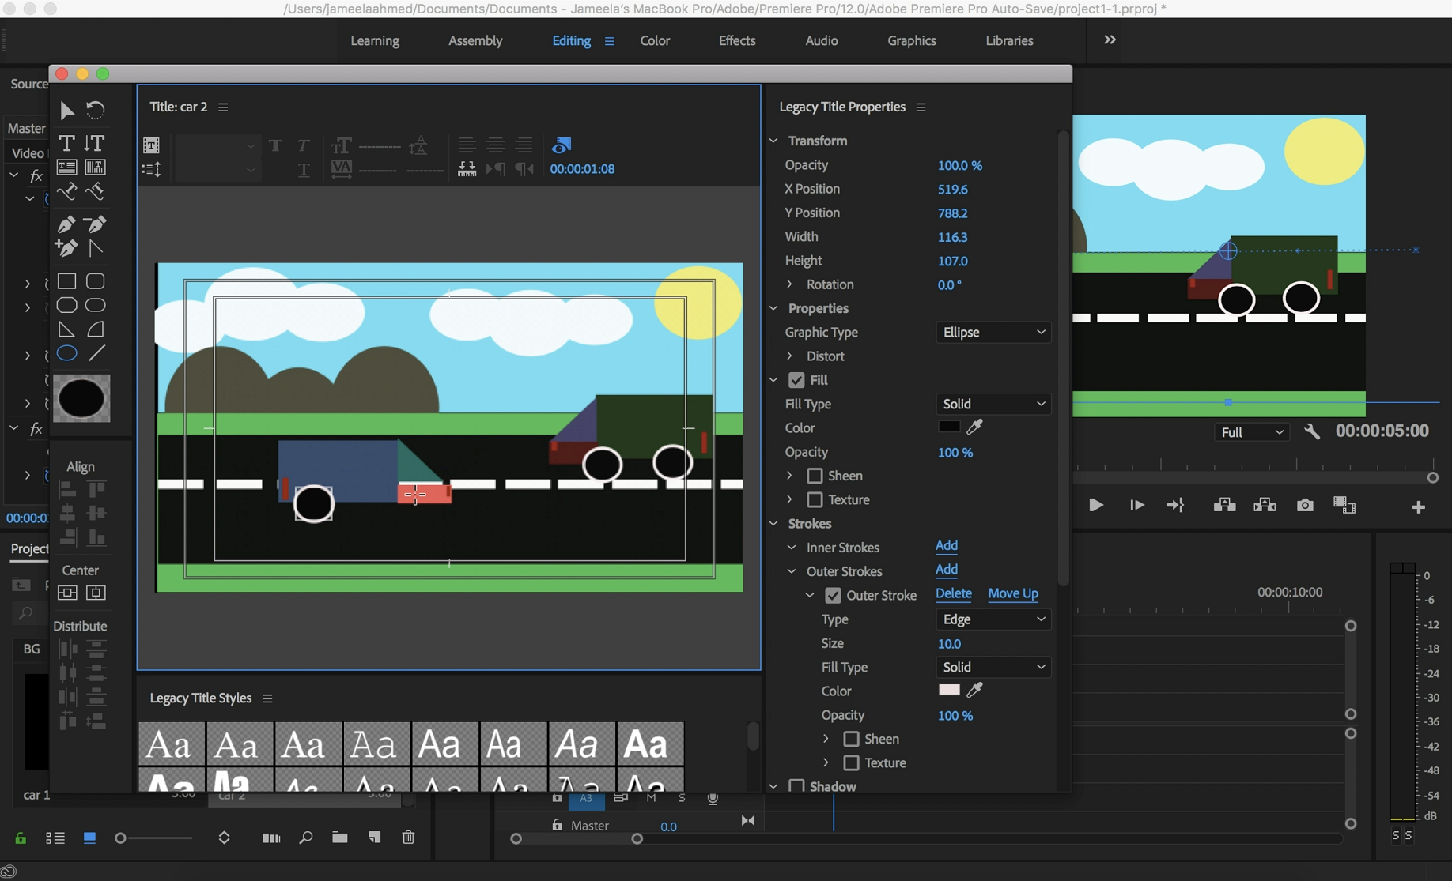1452x881 pixels.
Task: Select the Pen tool in title tools
Action: tap(66, 224)
